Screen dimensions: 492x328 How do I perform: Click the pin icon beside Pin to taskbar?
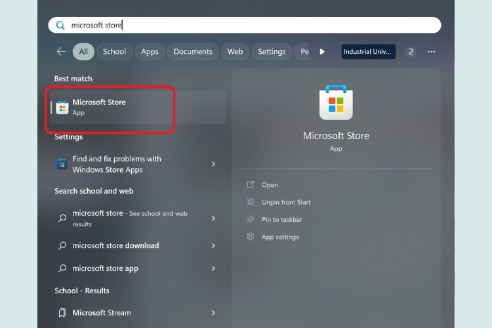pos(251,219)
